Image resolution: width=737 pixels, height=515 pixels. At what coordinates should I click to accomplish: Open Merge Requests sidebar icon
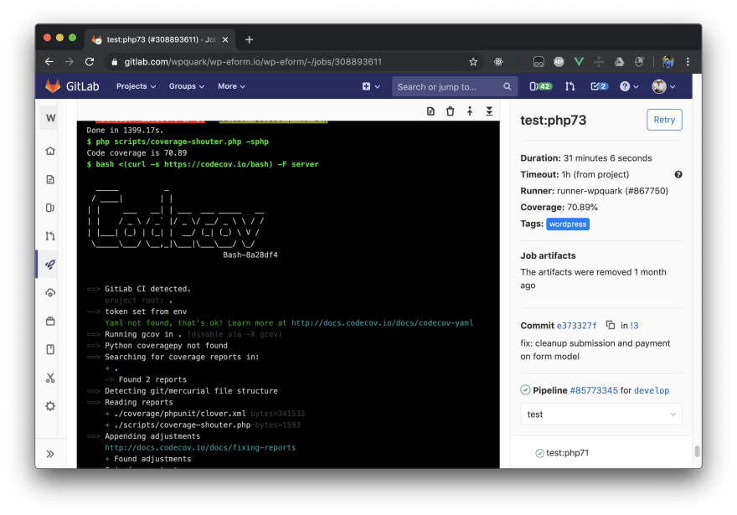(x=50, y=236)
